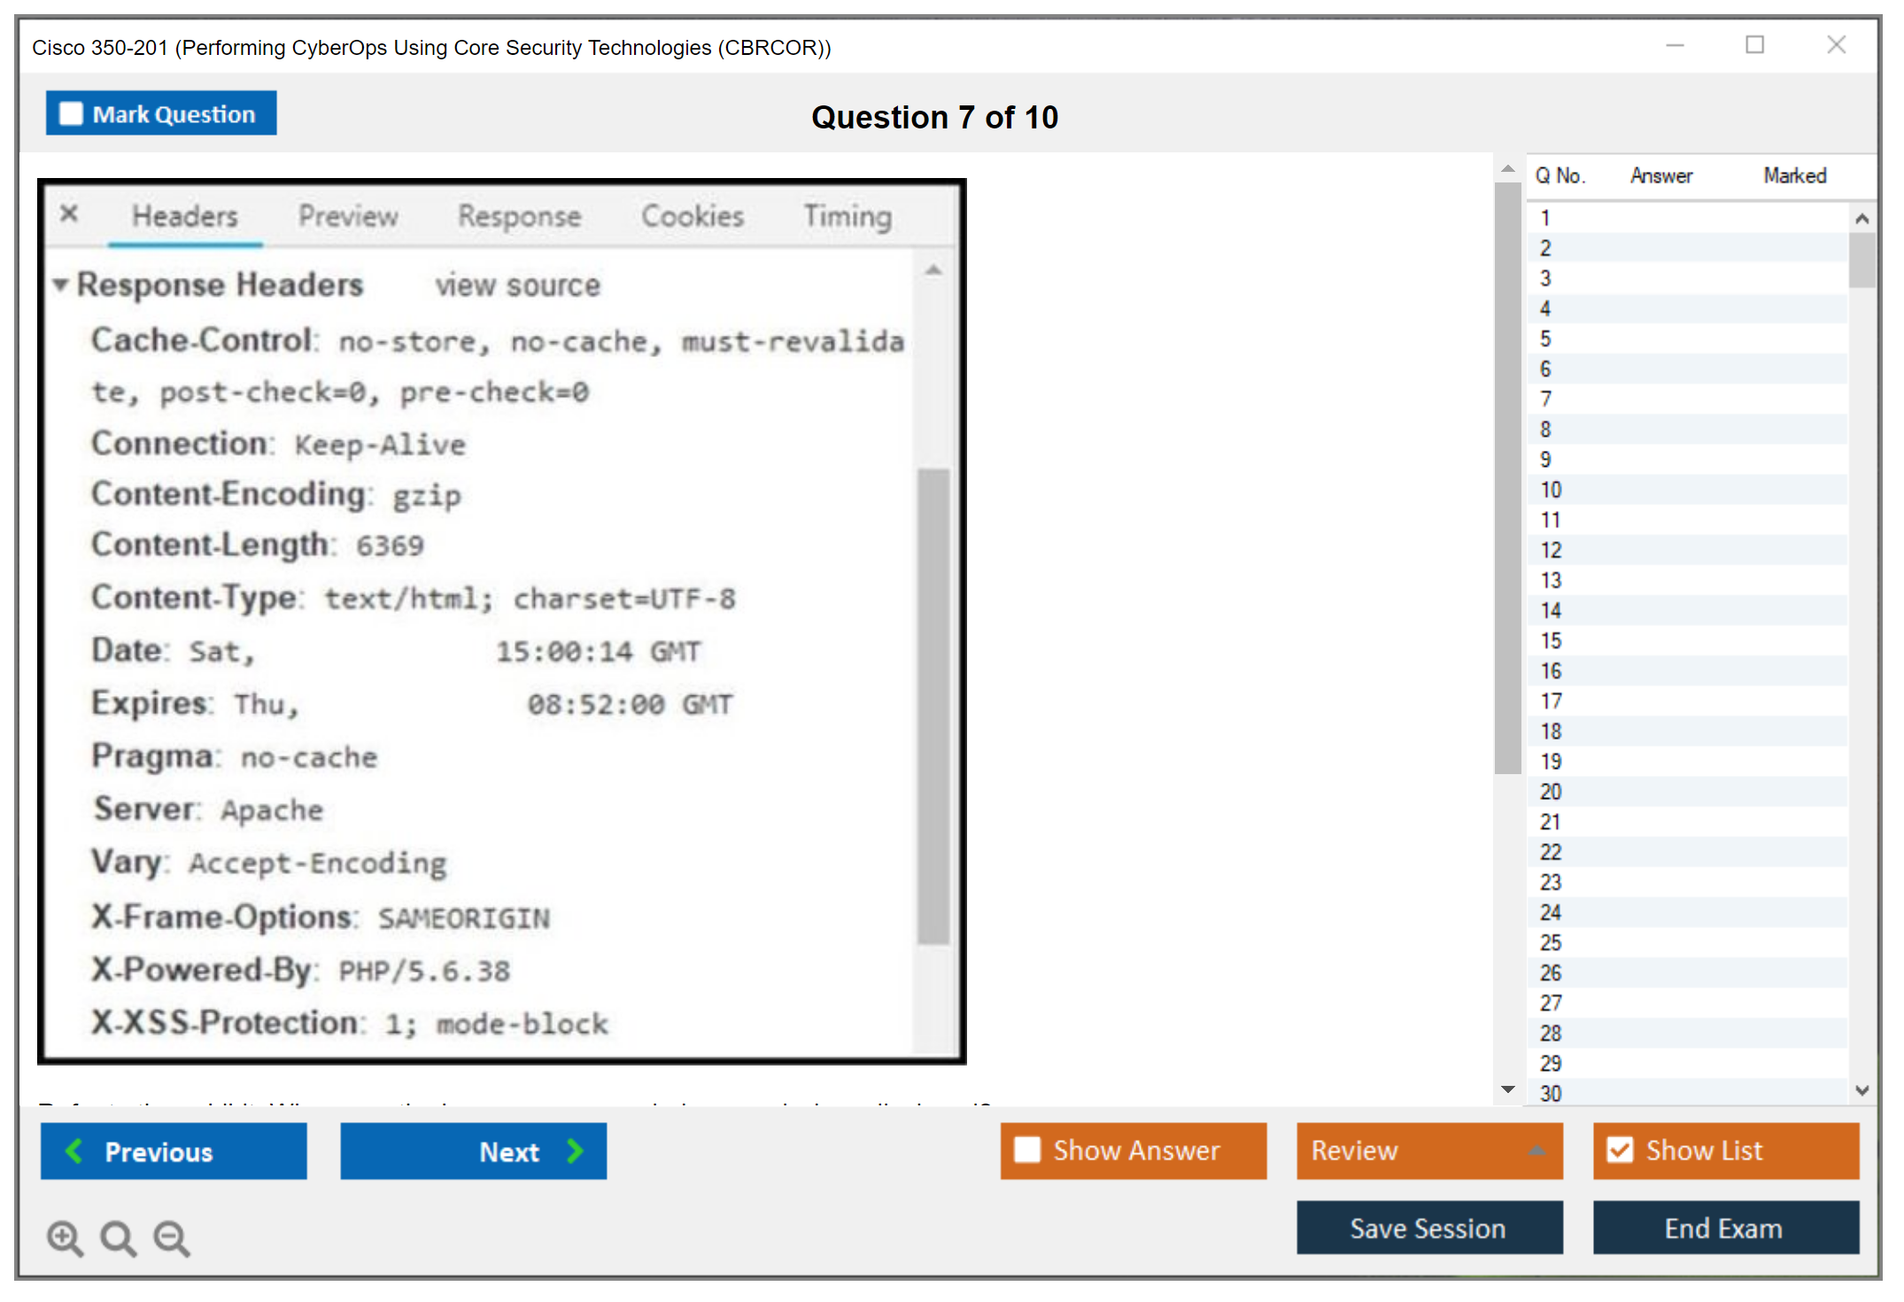Click the green left arrow on Previous
The width and height of the screenshot is (1904, 1302).
pos(74,1151)
